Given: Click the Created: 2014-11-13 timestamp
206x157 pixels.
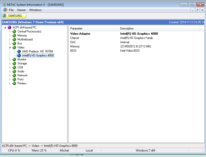Looking at the screenshot, I should click(186, 22).
